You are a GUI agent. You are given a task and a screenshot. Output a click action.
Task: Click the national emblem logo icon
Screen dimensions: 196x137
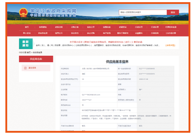tap(23, 13)
